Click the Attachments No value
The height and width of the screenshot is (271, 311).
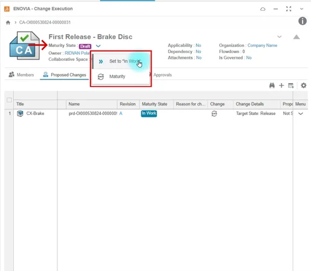point(199,58)
